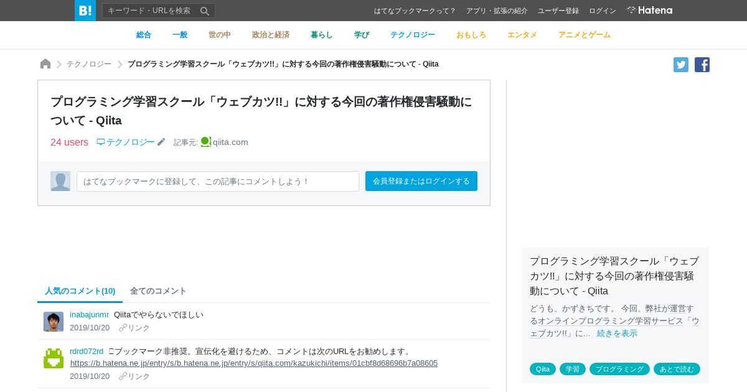Share the page on Twitter
The width and height of the screenshot is (747, 392).
click(681, 65)
